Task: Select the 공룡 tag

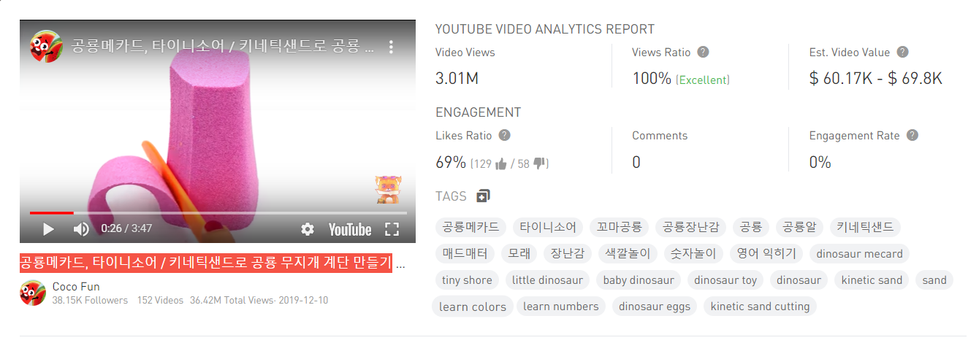Action: click(751, 227)
